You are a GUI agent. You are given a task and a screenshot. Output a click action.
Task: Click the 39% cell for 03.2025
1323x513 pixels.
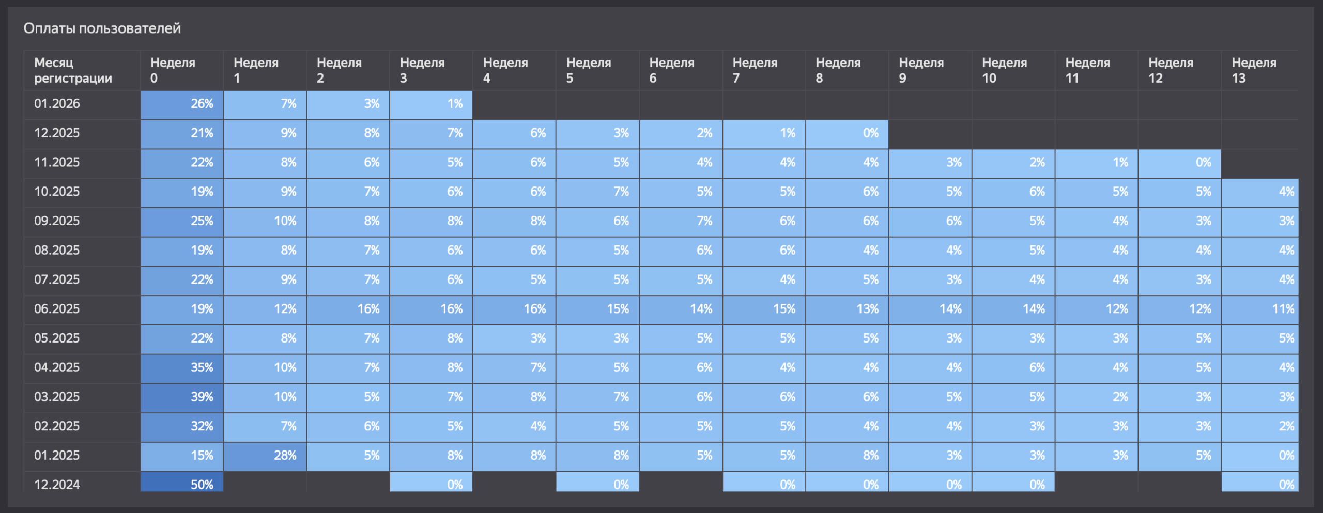(x=182, y=397)
